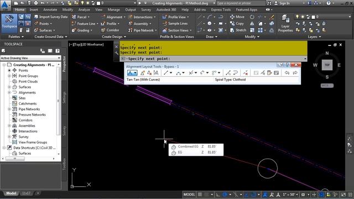Click the Profile View tool
The image size is (354, 199).
(x=176, y=17)
